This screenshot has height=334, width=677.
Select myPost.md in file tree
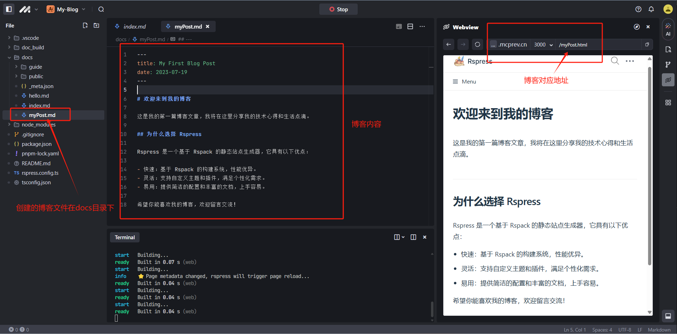42,115
